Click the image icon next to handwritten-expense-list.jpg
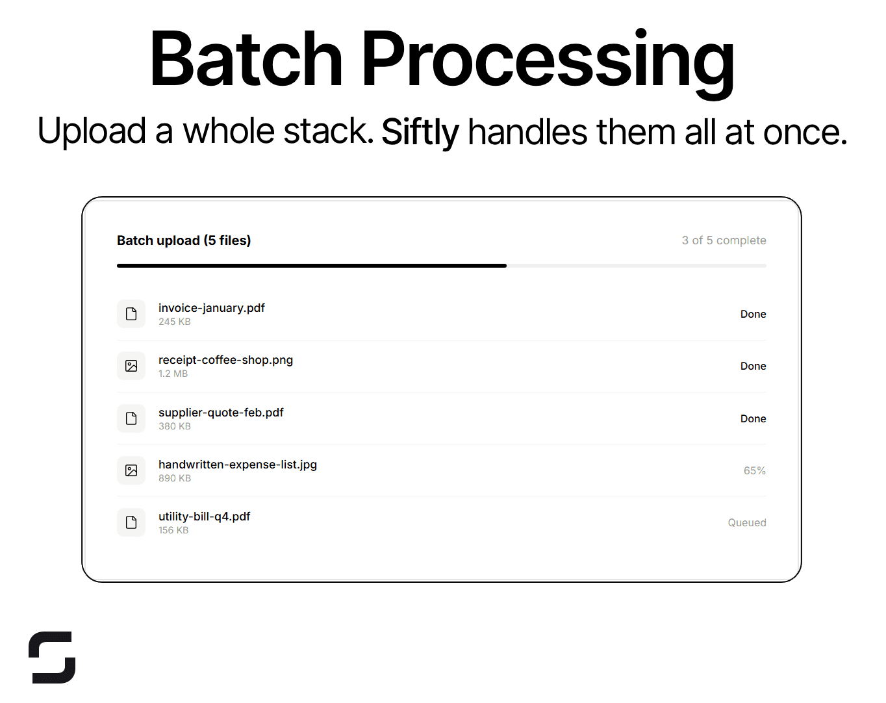 (131, 470)
